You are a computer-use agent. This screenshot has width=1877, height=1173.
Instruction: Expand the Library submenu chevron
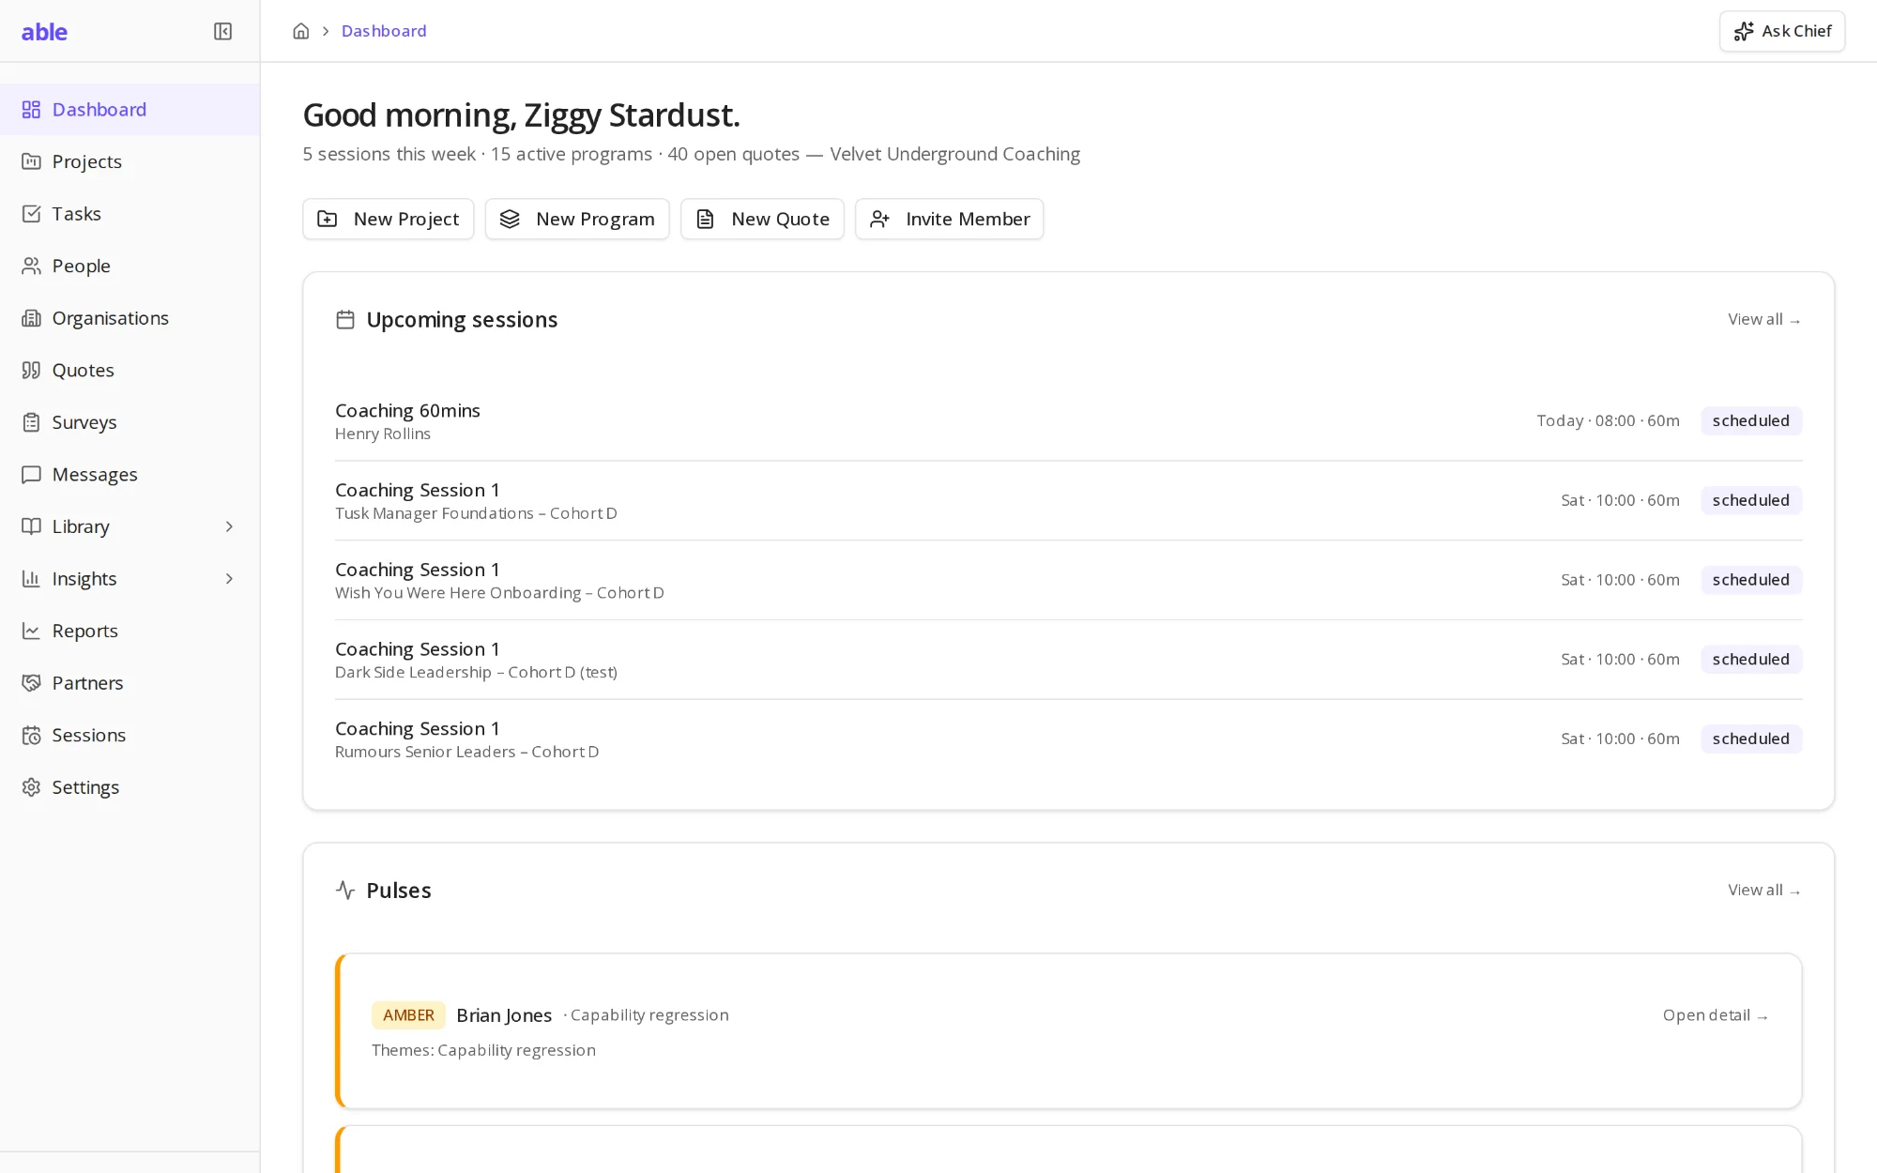pos(229,526)
